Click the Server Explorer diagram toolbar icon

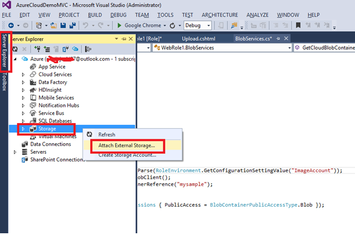click(x=88, y=49)
